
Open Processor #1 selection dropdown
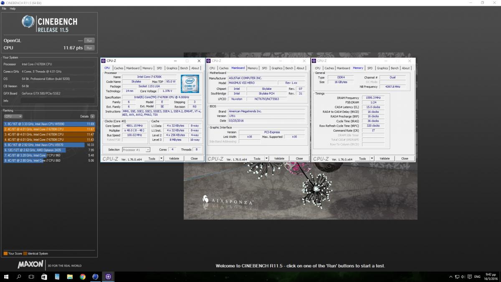click(136, 150)
